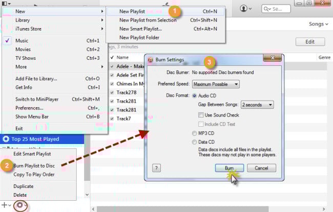The height and width of the screenshot is (212, 333).
Task: Toggle the check-all column header checkmark
Action: [112, 57]
